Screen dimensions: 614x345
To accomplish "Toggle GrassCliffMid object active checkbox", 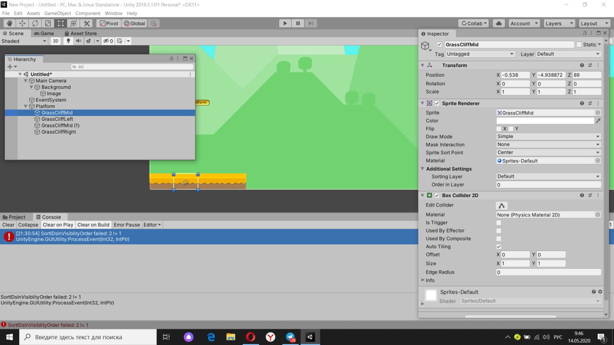I will [x=439, y=45].
